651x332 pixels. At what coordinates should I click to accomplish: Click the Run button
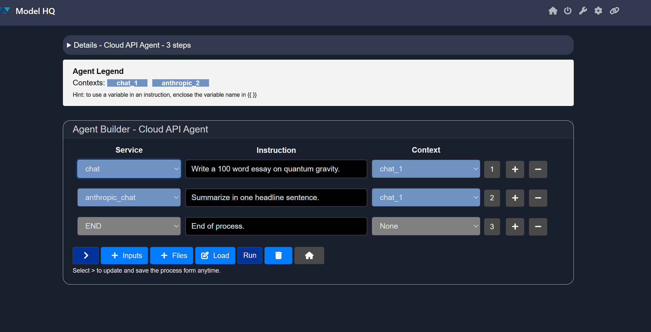250,255
